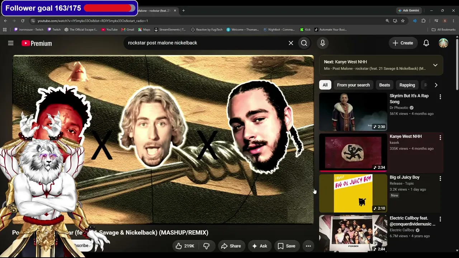Submit search with the magnifying glass button

pyautogui.click(x=304, y=43)
